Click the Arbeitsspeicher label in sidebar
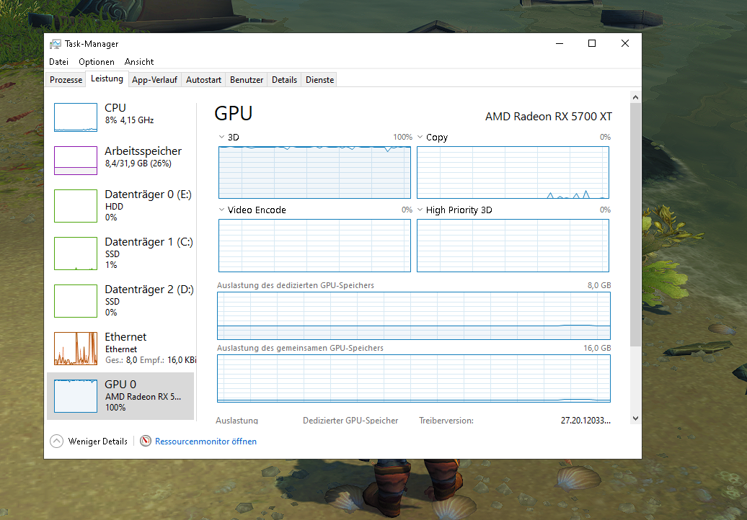This screenshot has height=520, width=747. point(143,151)
